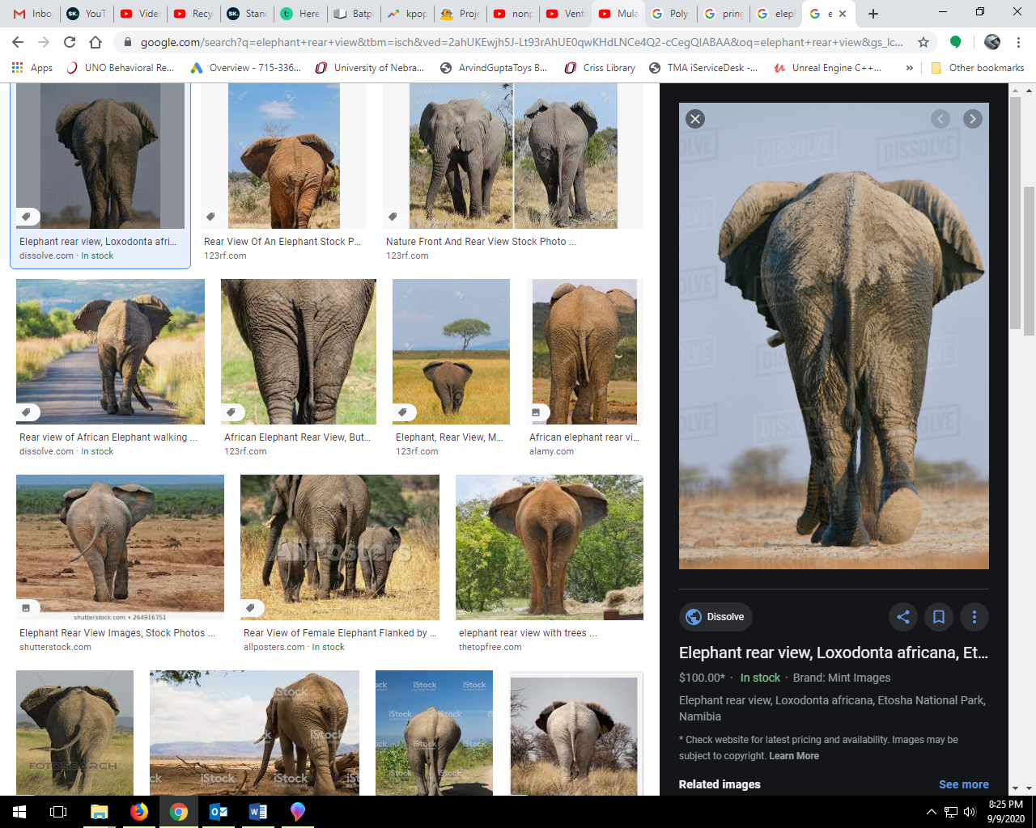The width and height of the screenshot is (1036, 828).
Task: Open 'Criss Library' bookmark
Action: 600,68
